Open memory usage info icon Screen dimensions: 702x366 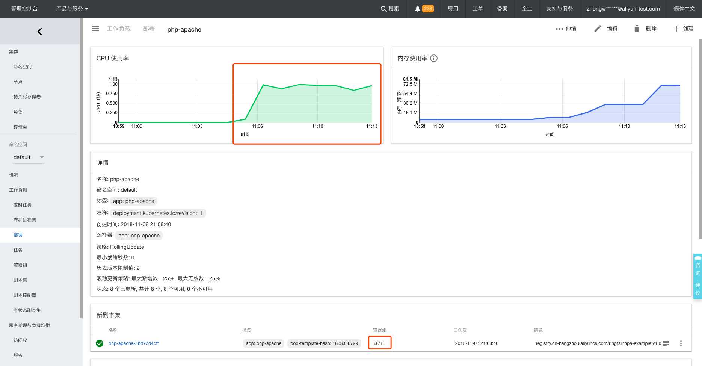click(x=434, y=58)
